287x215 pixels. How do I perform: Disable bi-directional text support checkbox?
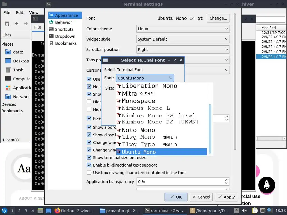click(89, 165)
